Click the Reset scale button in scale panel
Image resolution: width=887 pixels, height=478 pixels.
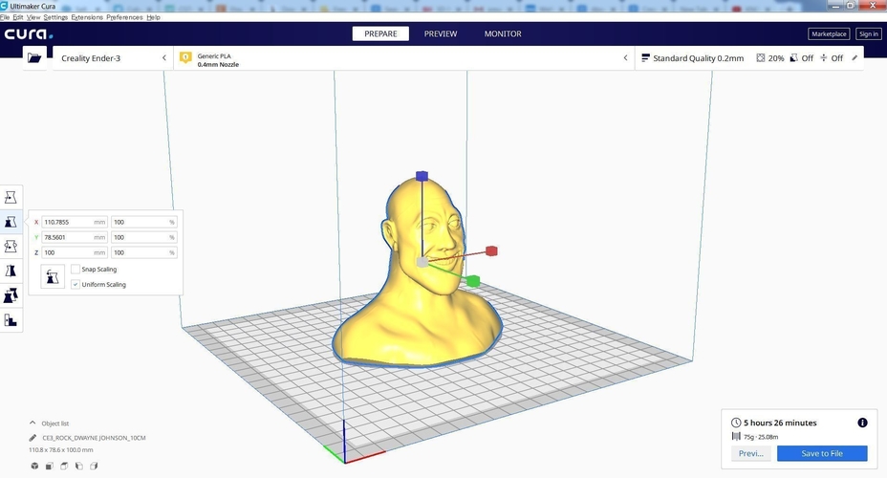(53, 276)
